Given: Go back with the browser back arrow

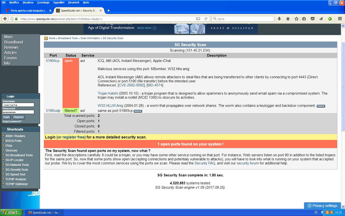Looking at the screenshot, I should (5, 19).
